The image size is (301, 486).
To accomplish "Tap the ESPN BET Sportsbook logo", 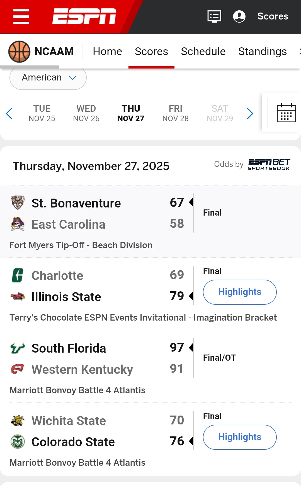I will (x=269, y=164).
